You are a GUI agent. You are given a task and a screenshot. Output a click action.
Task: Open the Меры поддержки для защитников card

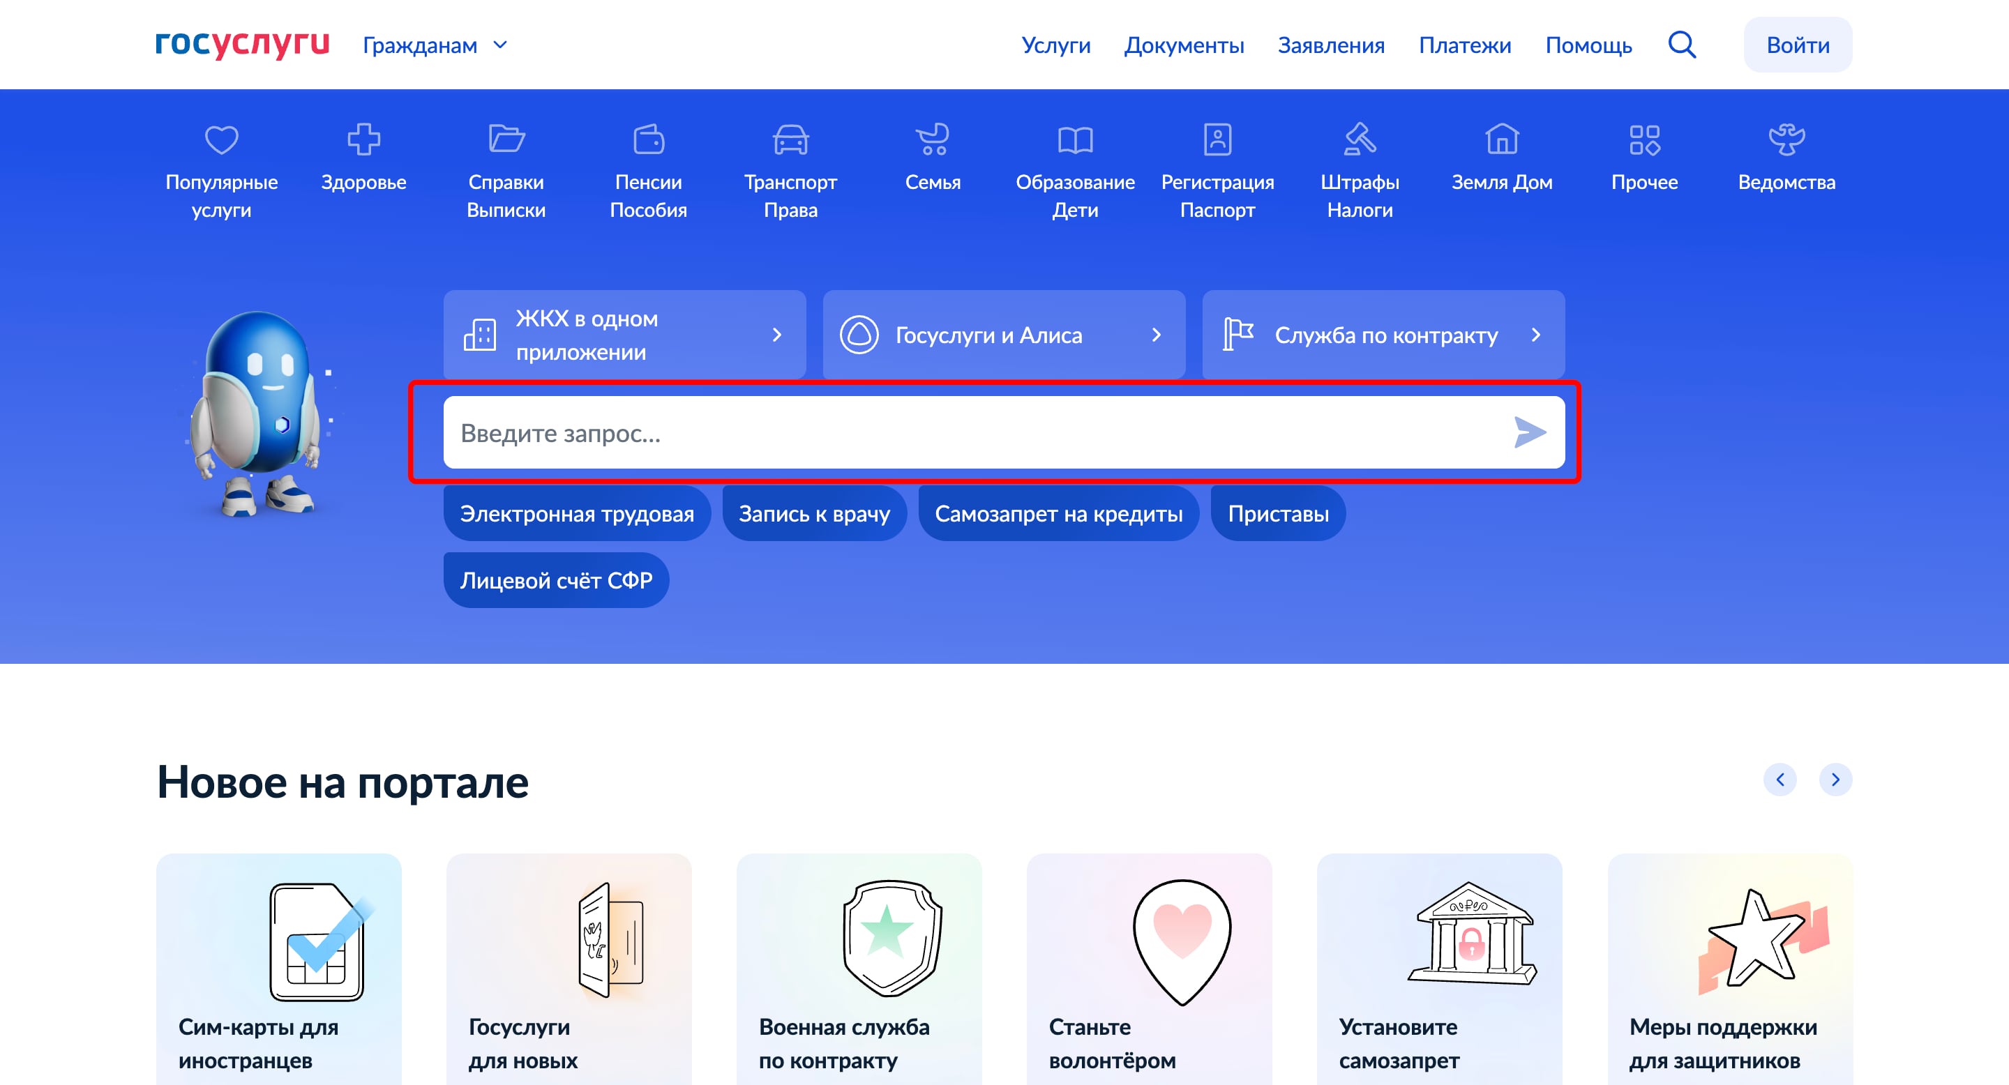[x=1730, y=969]
